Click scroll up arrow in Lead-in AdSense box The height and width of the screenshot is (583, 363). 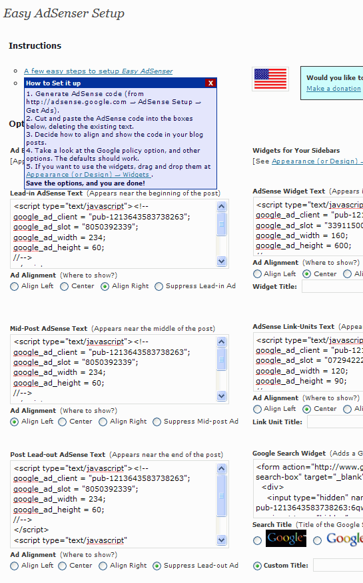click(x=222, y=206)
